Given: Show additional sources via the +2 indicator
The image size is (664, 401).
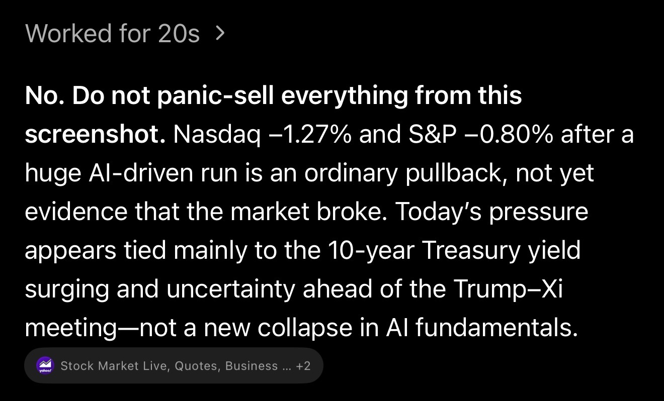Looking at the screenshot, I should point(303,366).
